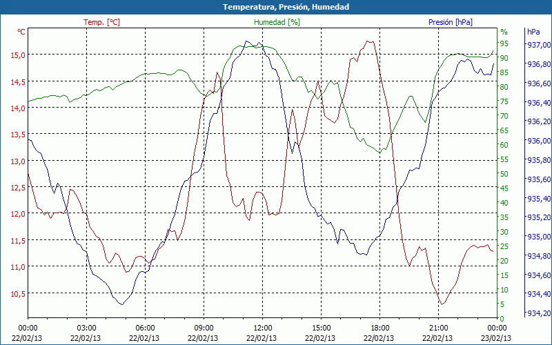
Task: Click the 09:00 time axis label
Action: click(204, 328)
